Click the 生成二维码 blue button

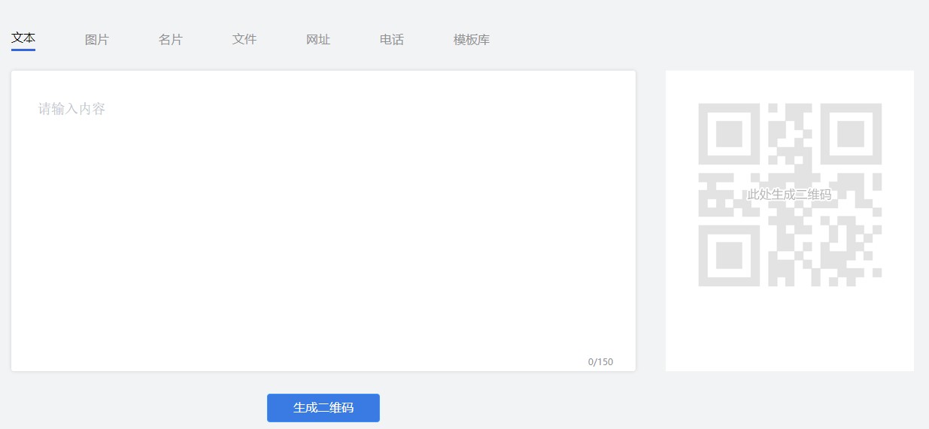[323, 408]
